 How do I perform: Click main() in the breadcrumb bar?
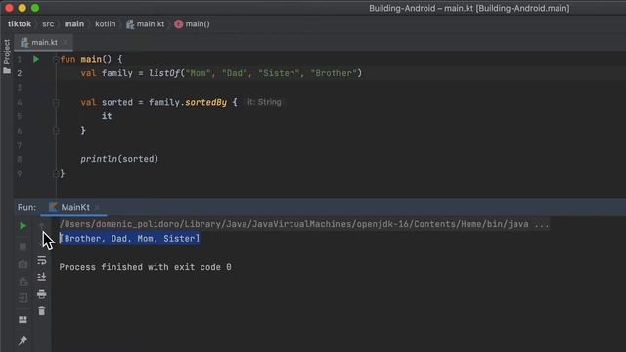pos(192,23)
